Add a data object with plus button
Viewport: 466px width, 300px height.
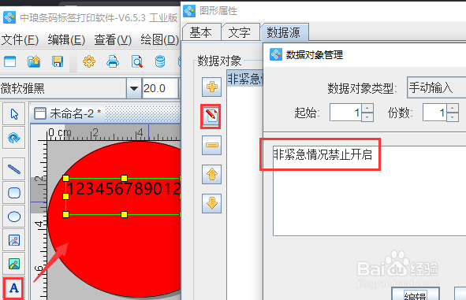tap(211, 87)
